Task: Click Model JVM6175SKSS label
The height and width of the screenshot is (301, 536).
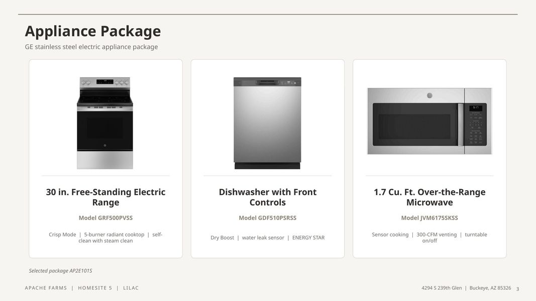Action: pyautogui.click(x=430, y=218)
